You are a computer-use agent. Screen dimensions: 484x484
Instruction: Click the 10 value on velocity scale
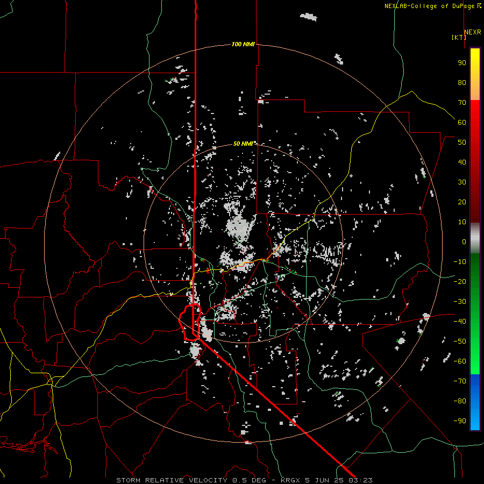point(462,222)
